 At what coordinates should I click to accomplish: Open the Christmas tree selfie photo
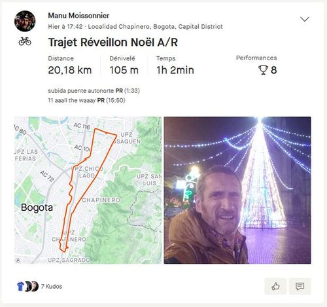(237, 190)
